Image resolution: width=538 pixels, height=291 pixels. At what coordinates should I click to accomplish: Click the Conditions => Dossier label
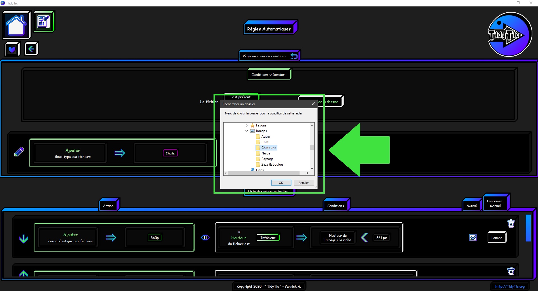(x=269, y=75)
